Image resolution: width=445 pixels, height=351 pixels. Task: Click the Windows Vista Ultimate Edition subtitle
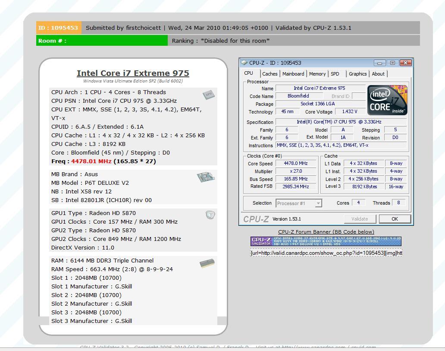point(133,81)
